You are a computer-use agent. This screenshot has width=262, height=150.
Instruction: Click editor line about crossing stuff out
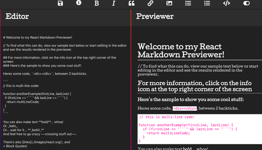coord(40,134)
